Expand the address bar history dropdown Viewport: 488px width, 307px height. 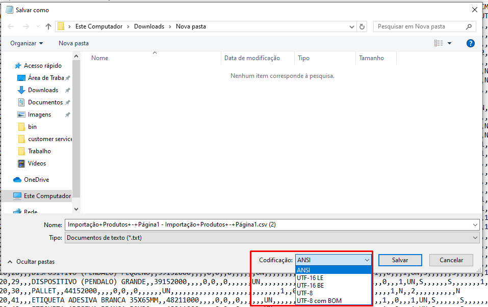352,26
